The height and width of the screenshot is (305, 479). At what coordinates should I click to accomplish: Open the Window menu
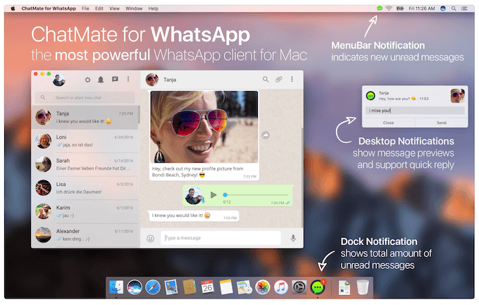click(134, 8)
